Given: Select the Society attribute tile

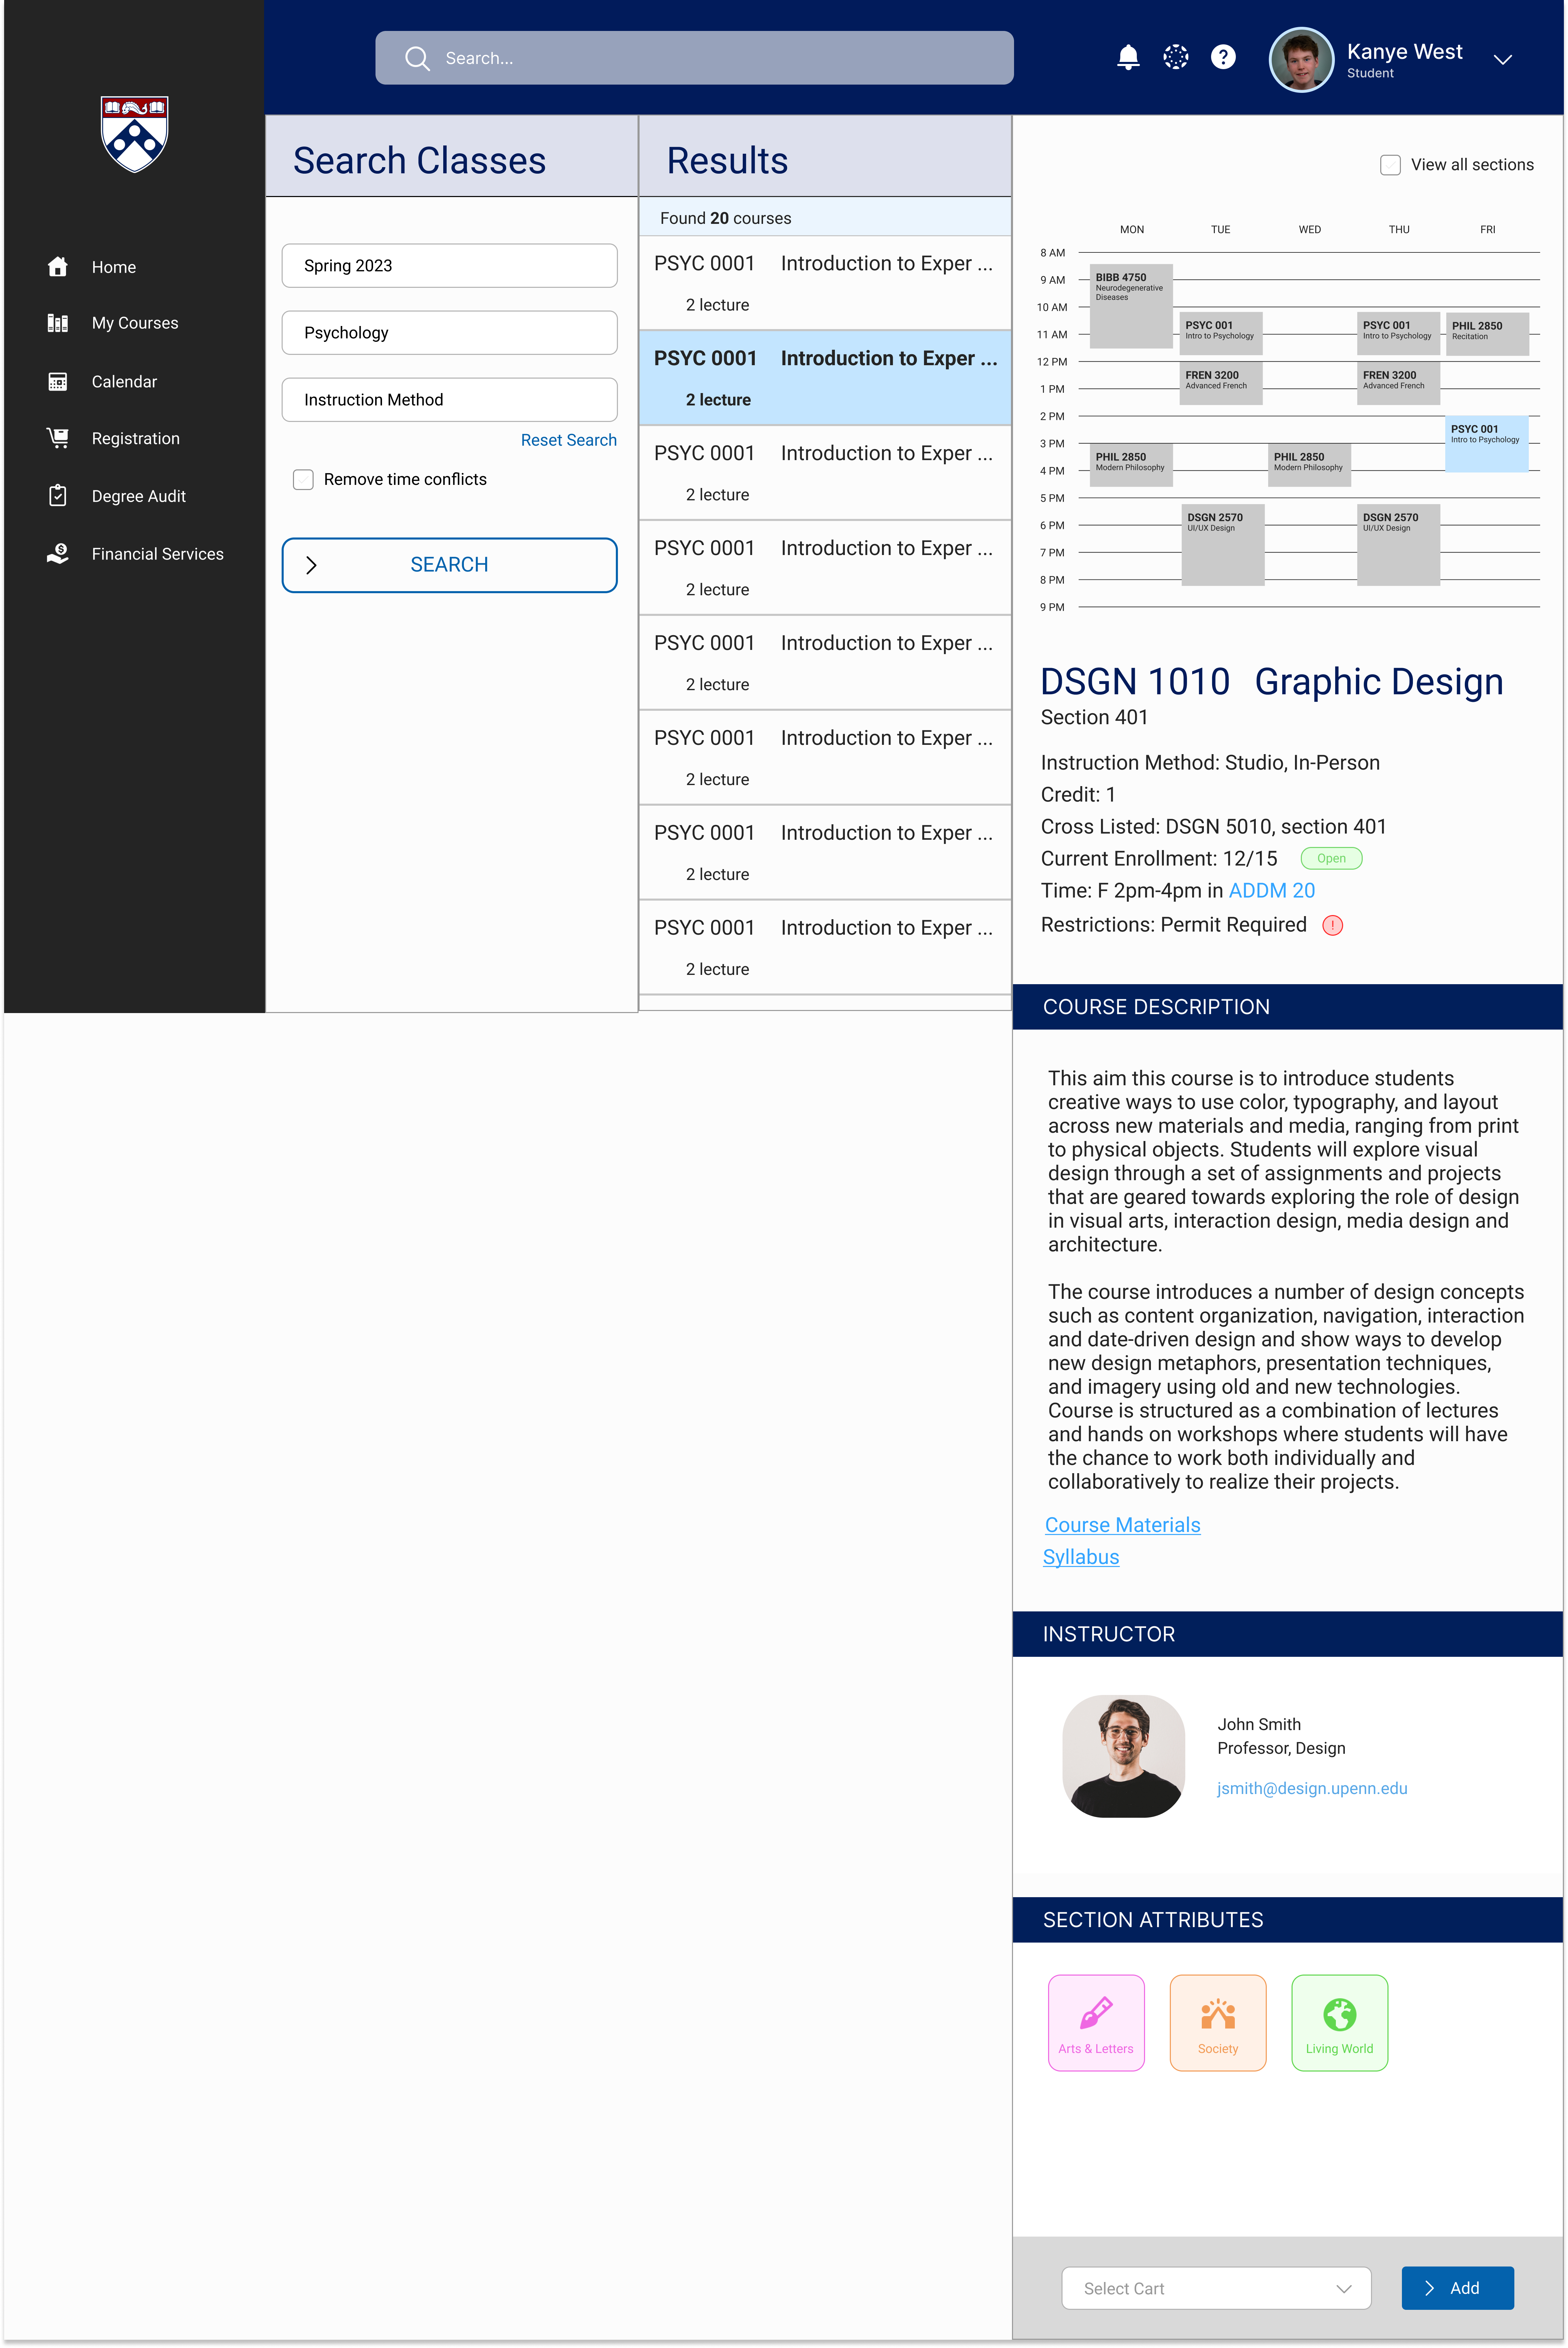Looking at the screenshot, I should [x=1218, y=2023].
